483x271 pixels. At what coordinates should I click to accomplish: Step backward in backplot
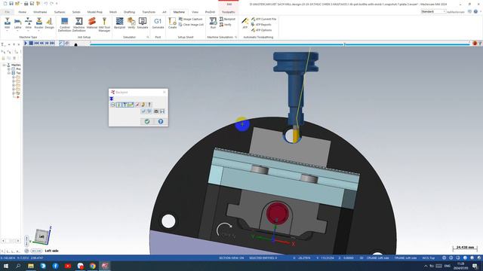(x=42, y=44)
